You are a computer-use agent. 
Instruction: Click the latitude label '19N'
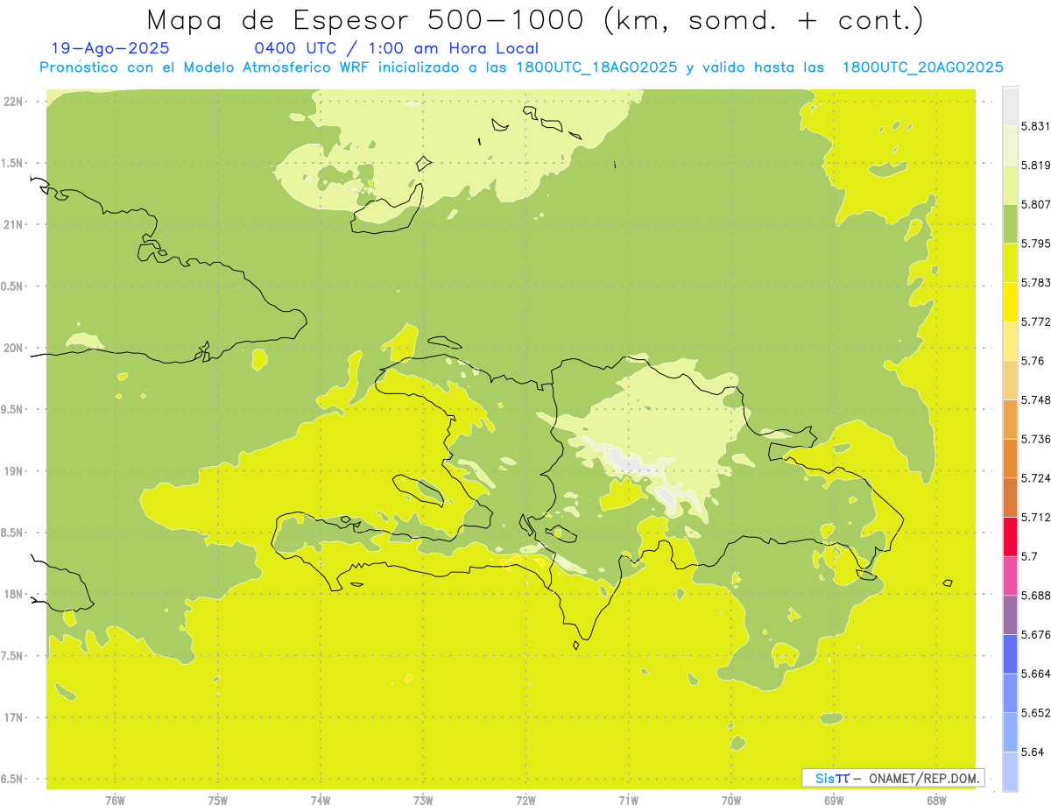point(13,470)
